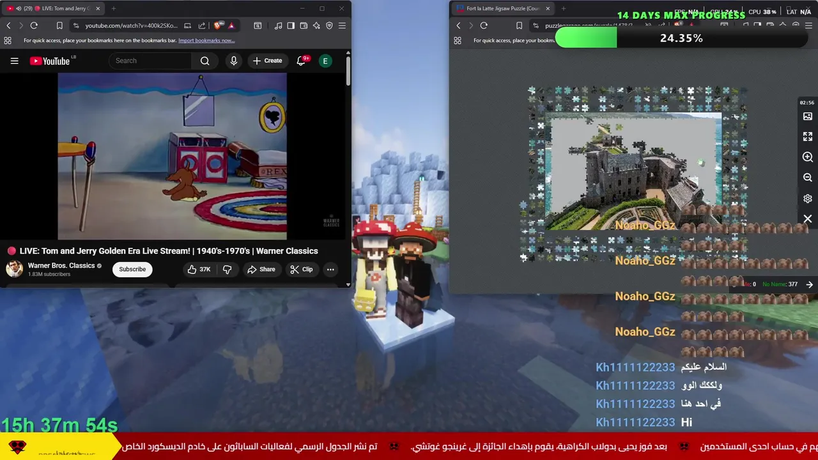The width and height of the screenshot is (818, 460).
Task: Go back in the YouTube browser window
Action: pyautogui.click(x=8, y=26)
